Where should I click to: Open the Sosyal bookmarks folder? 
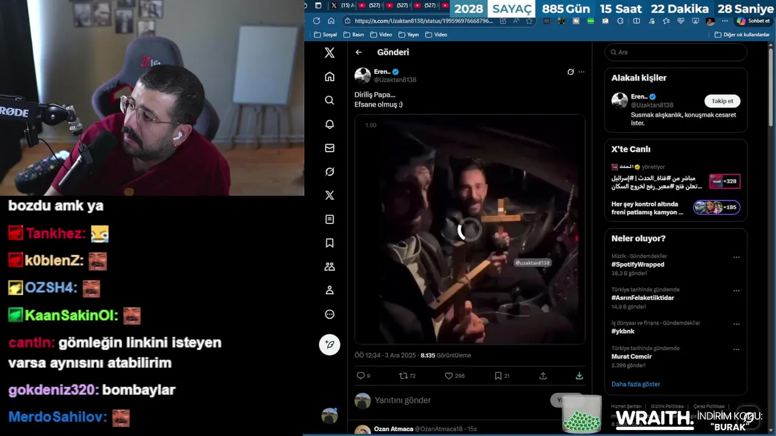[x=326, y=35]
